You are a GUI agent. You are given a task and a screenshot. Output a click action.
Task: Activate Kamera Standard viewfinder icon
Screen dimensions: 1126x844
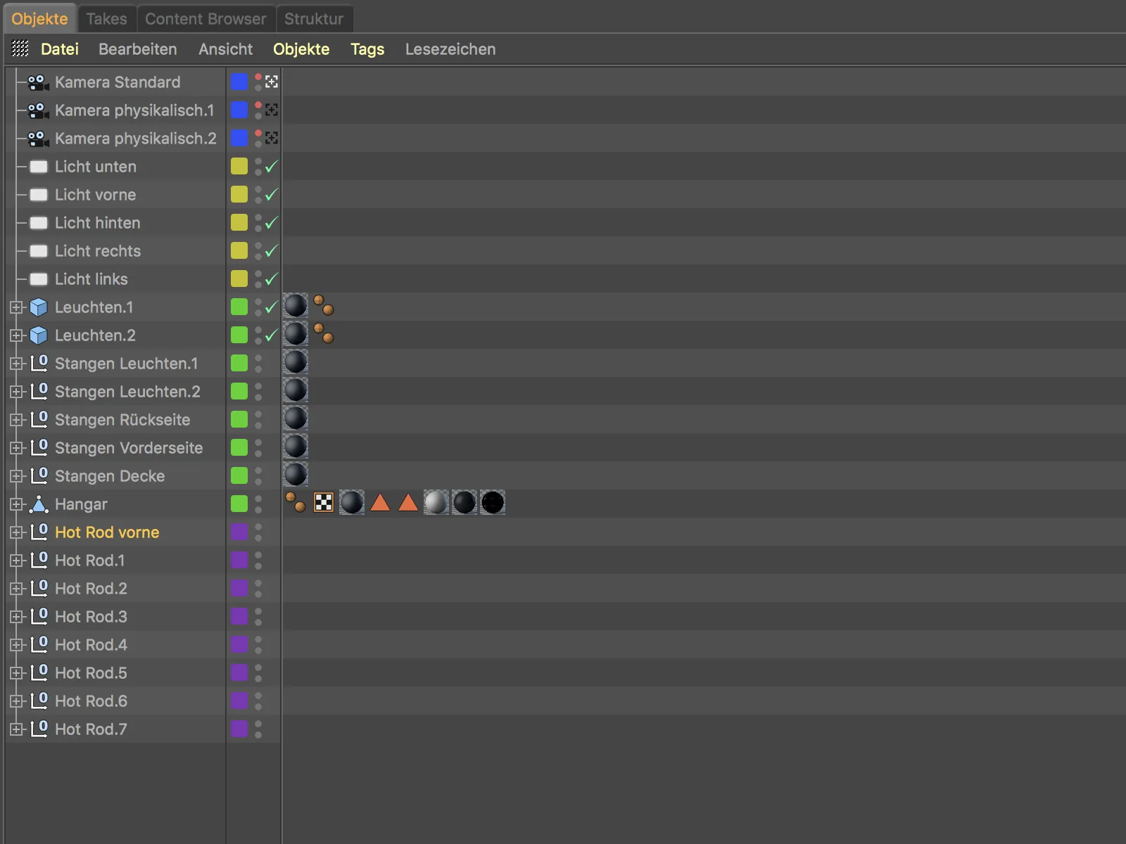272,82
